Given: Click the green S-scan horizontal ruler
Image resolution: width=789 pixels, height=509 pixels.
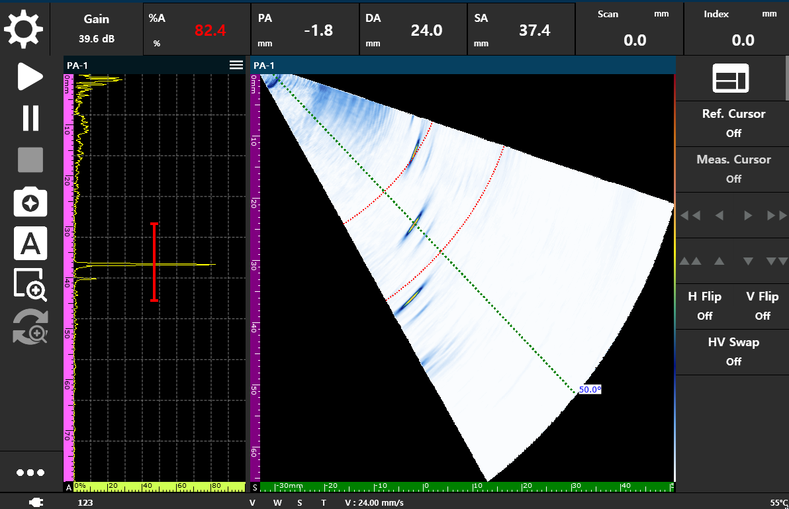Looking at the screenshot, I should tap(467, 487).
